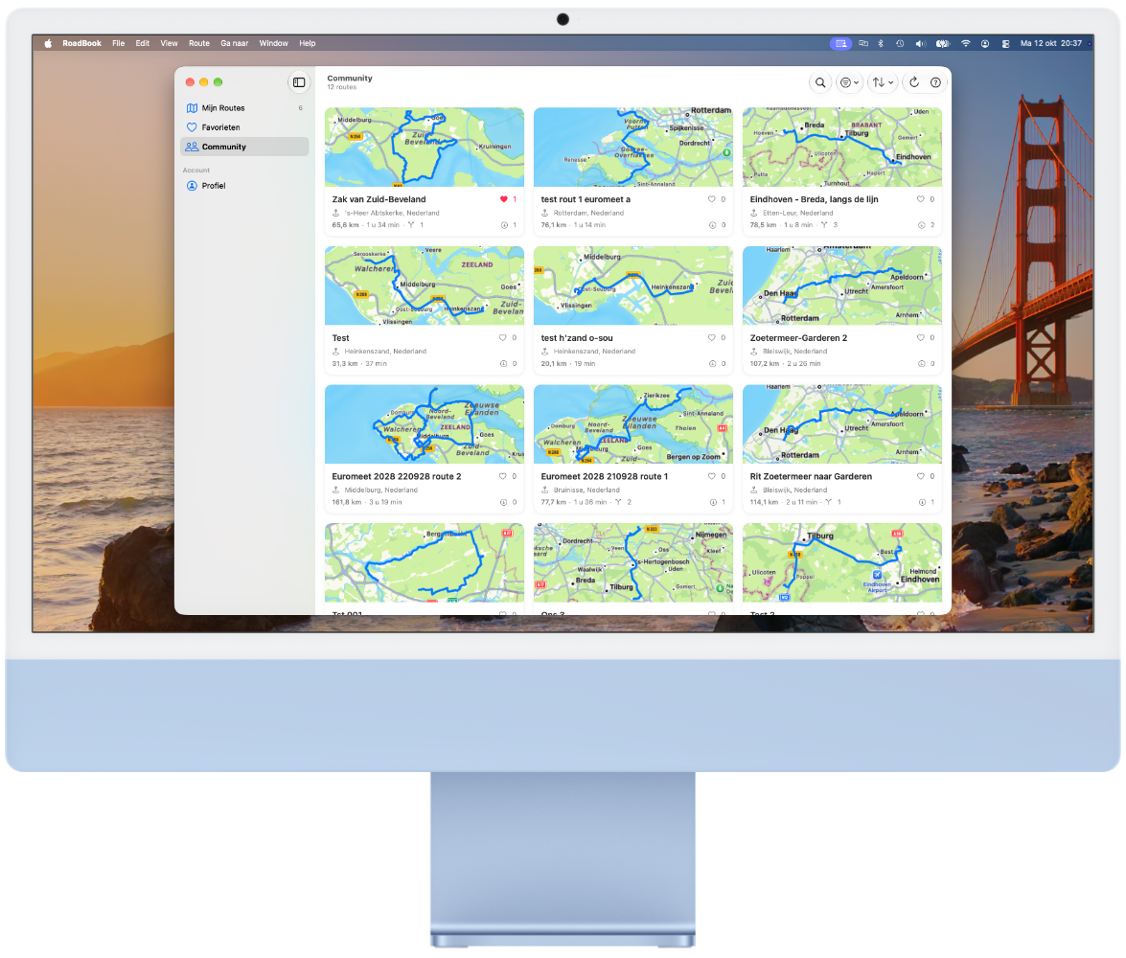
Task: Click the download icon on Eindhoven - Breda card
Action: [x=921, y=225]
